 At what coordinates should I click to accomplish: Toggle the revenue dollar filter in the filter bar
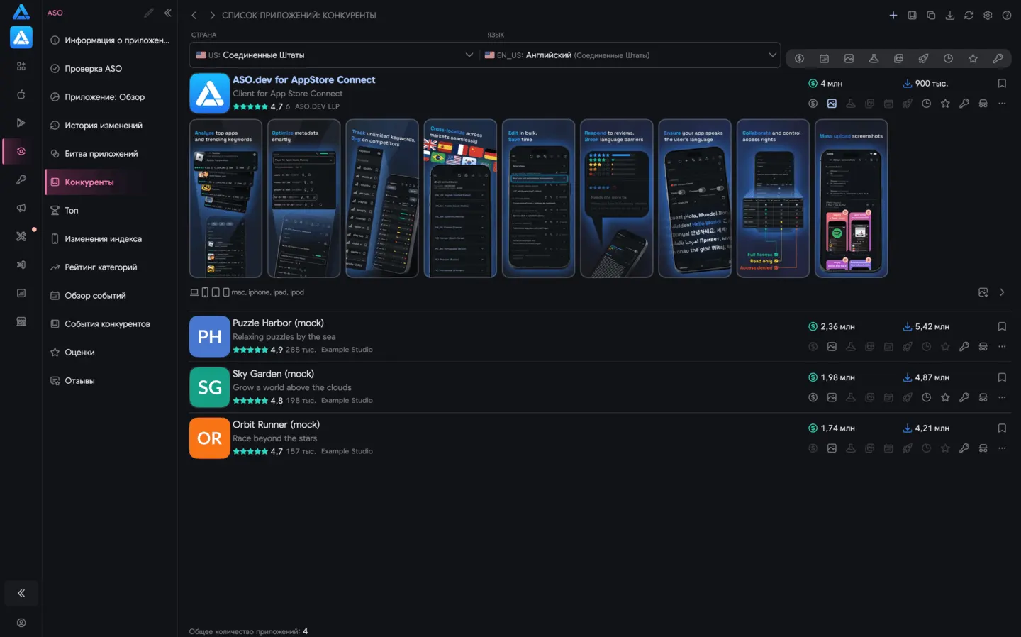(x=799, y=58)
